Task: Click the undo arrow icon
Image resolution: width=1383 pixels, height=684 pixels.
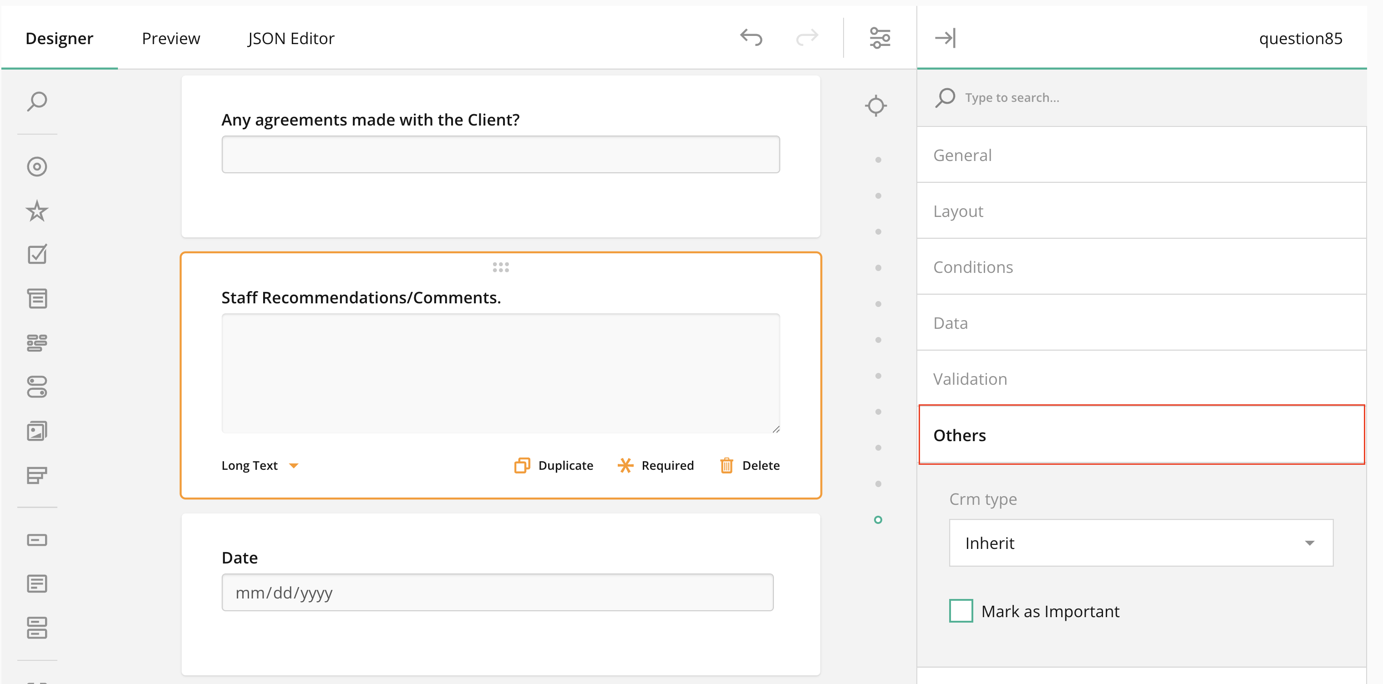Action: 751,38
